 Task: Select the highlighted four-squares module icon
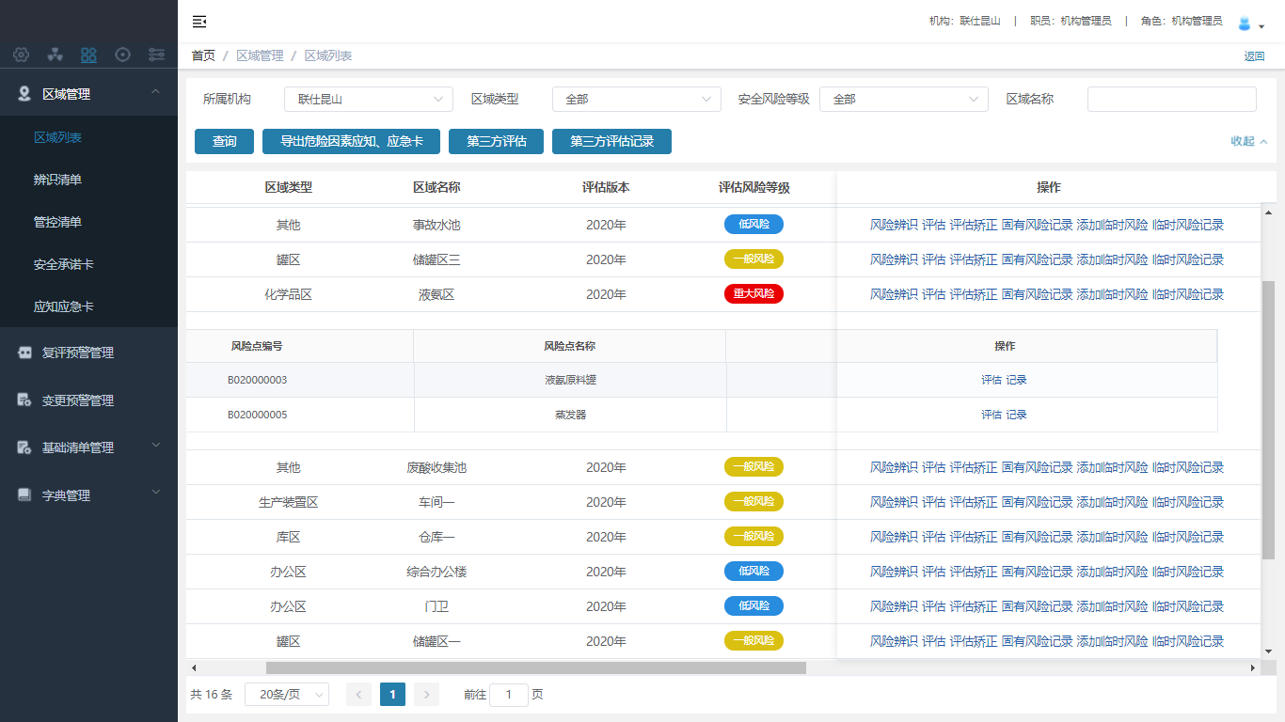tap(88, 55)
